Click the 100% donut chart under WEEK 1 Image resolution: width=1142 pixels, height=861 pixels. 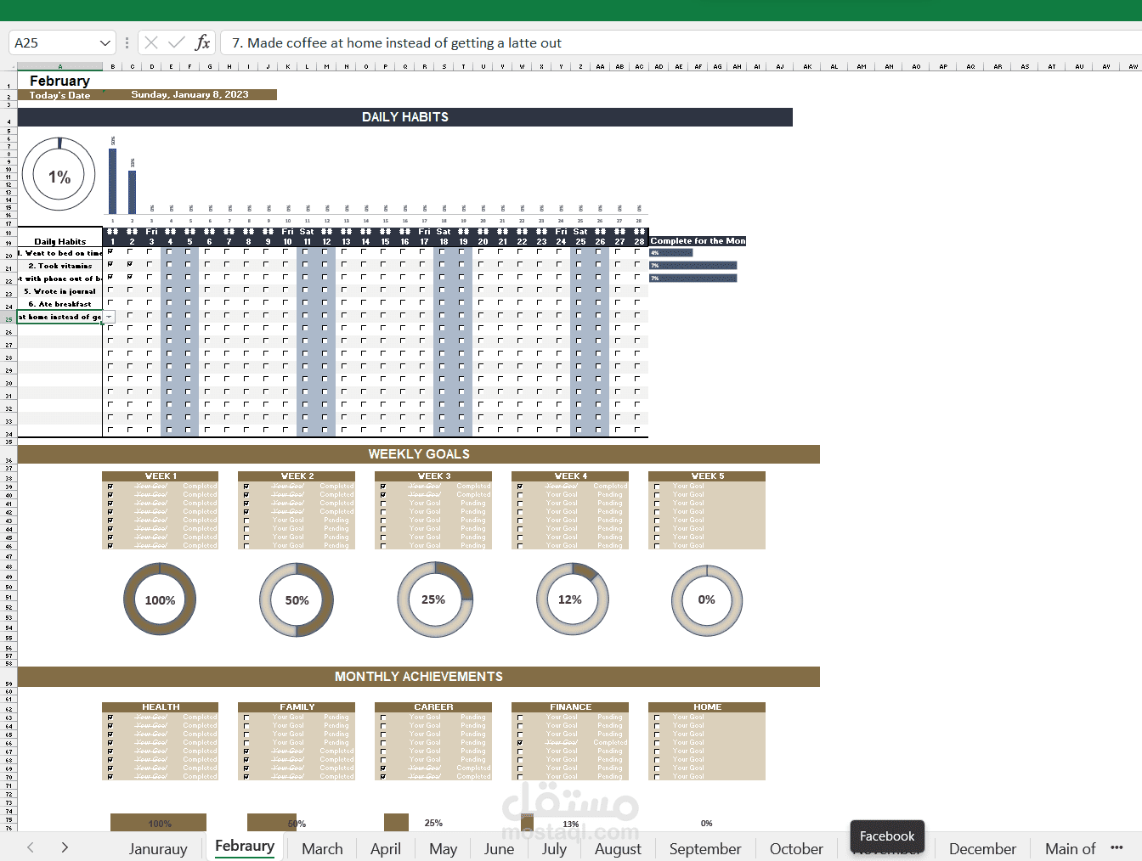click(x=159, y=599)
